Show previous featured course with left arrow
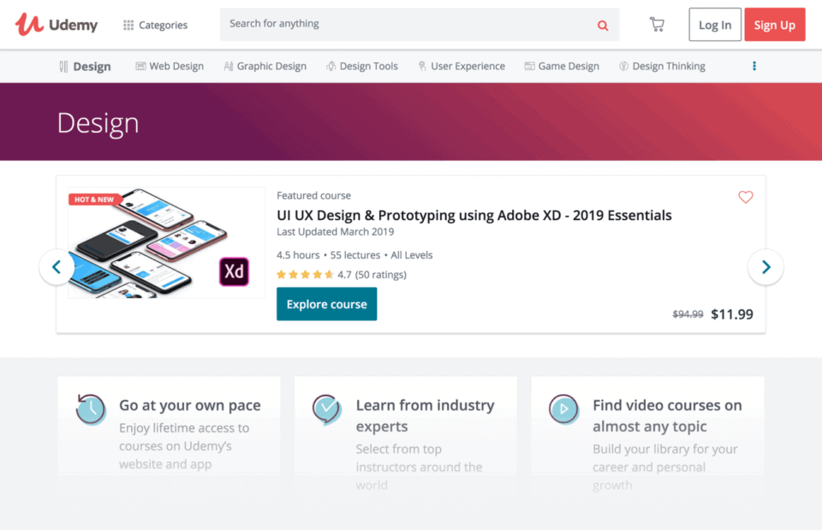Viewport: 822px width, 530px height. pyautogui.click(x=57, y=267)
